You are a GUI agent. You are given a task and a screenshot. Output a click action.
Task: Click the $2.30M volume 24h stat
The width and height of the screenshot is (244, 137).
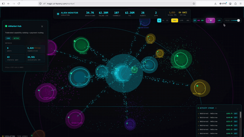tap(103, 14)
